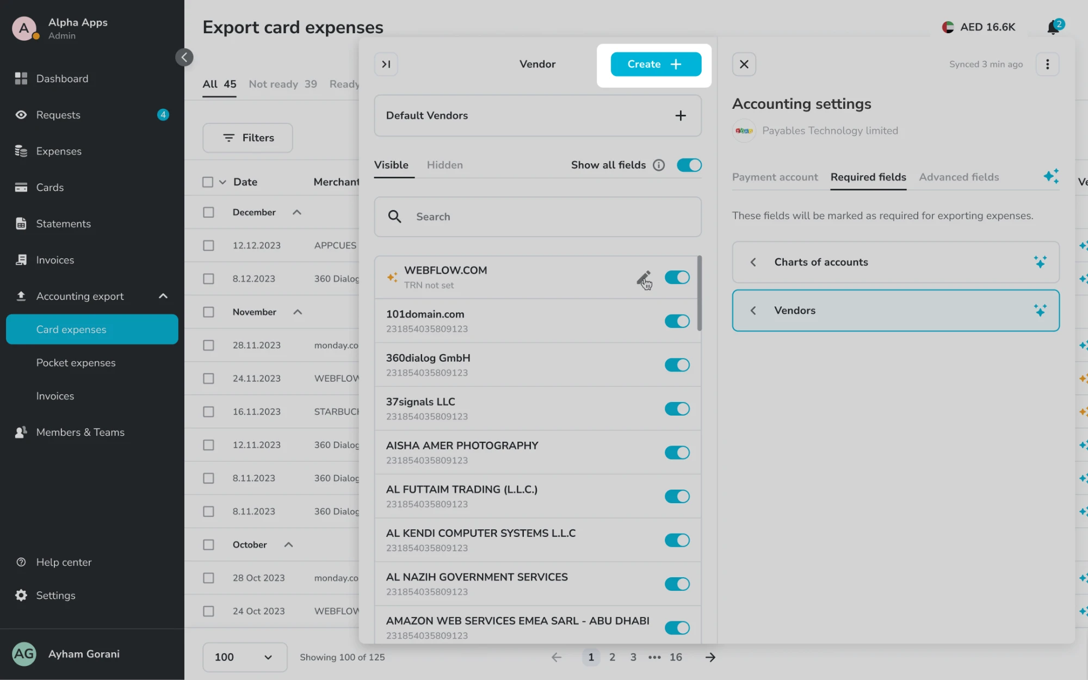The height and width of the screenshot is (680, 1088).
Task: Open the Payment account tab
Action: point(775,177)
